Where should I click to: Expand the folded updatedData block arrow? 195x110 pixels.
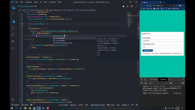pyautogui.click(x=23, y=24)
